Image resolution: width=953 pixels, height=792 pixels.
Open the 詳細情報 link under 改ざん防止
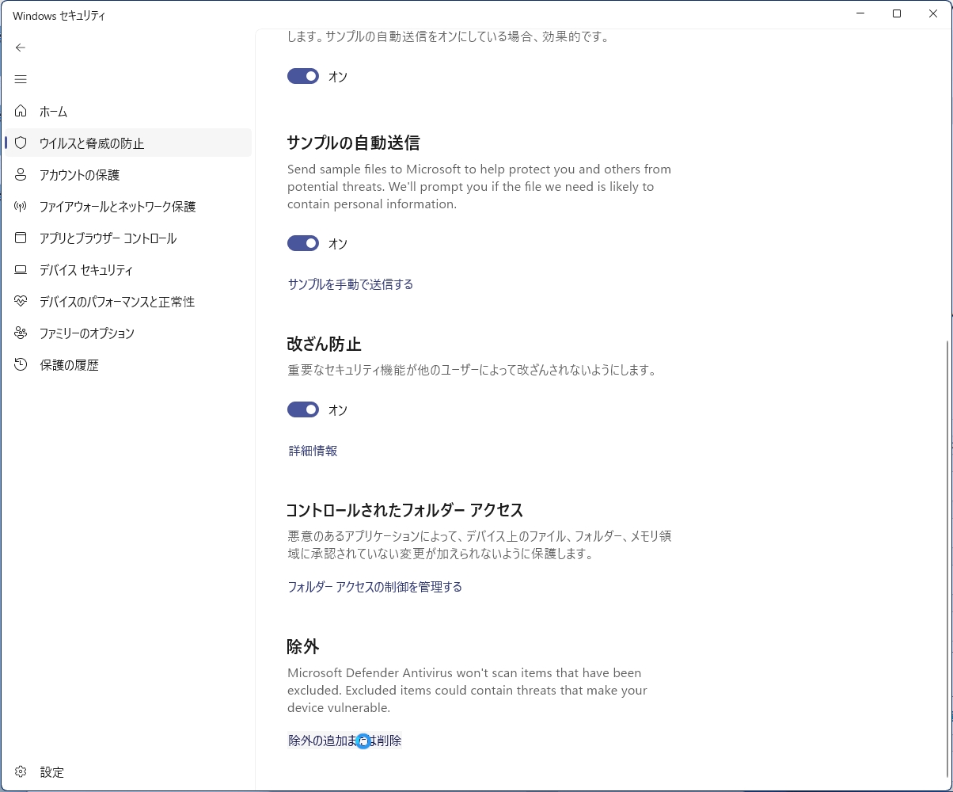pos(313,451)
